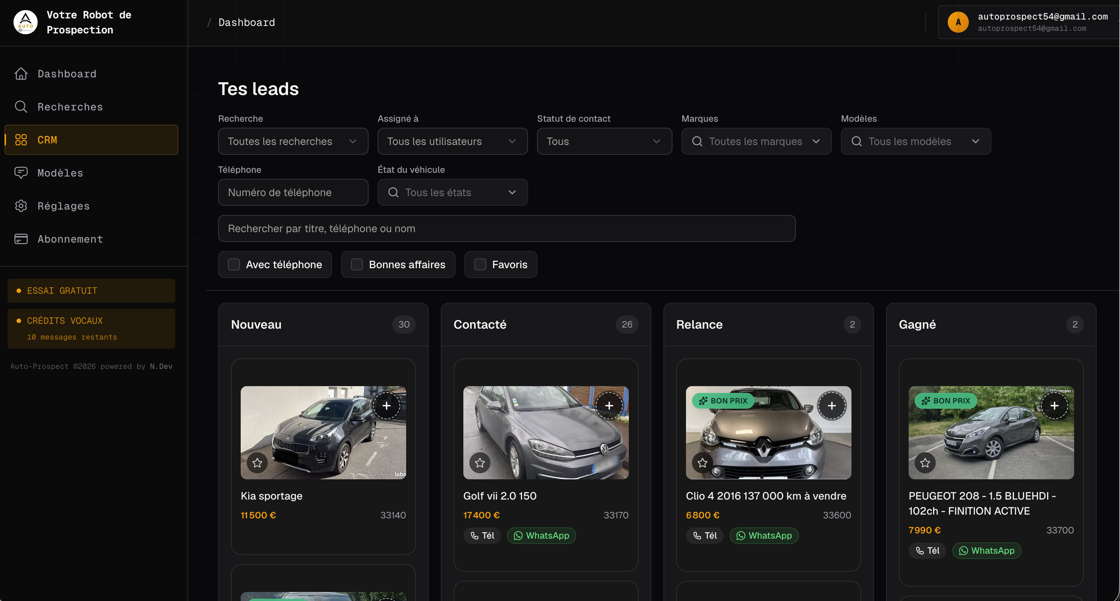Click the 17 400 € price on Golf vii
Image resolution: width=1120 pixels, height=601 pixels.
[481, 515]
